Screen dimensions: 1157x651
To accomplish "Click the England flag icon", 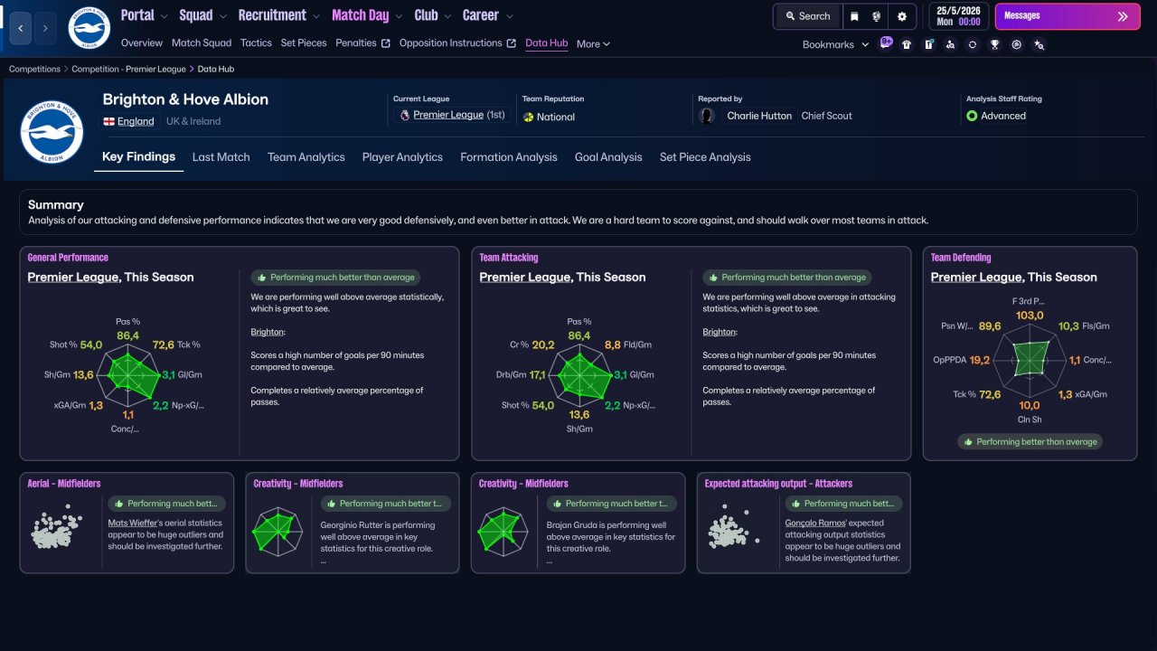I will pyautogui.click(x=109, y=121).
